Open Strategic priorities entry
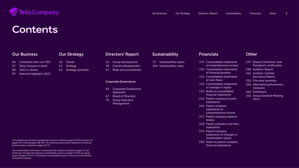Image resolution: width=299 pixels, height=168 pixels. click(x=74, y=70)
